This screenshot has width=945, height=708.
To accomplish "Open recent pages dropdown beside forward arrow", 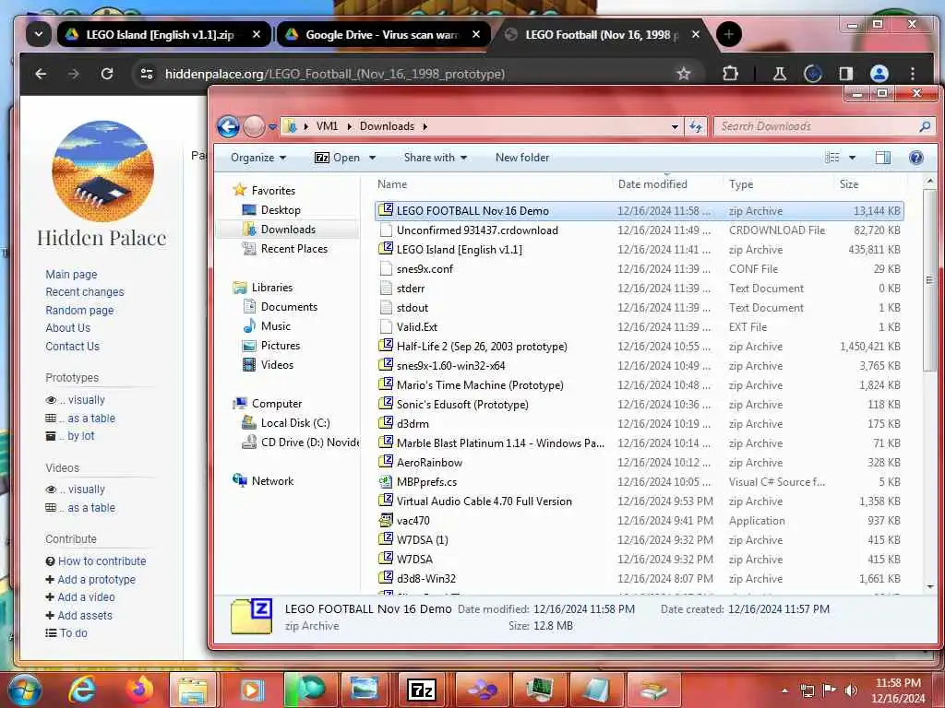I will click(x=272, y=127).
